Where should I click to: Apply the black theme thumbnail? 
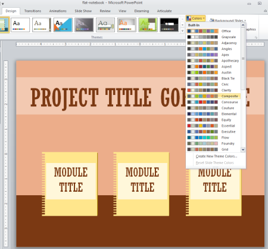click(169, 24)
